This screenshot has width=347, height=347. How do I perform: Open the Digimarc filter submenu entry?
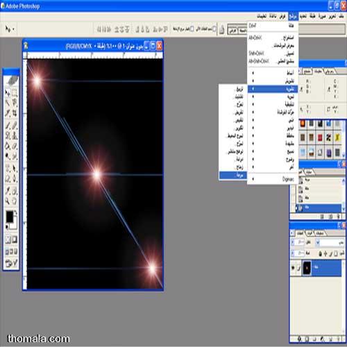273,179
